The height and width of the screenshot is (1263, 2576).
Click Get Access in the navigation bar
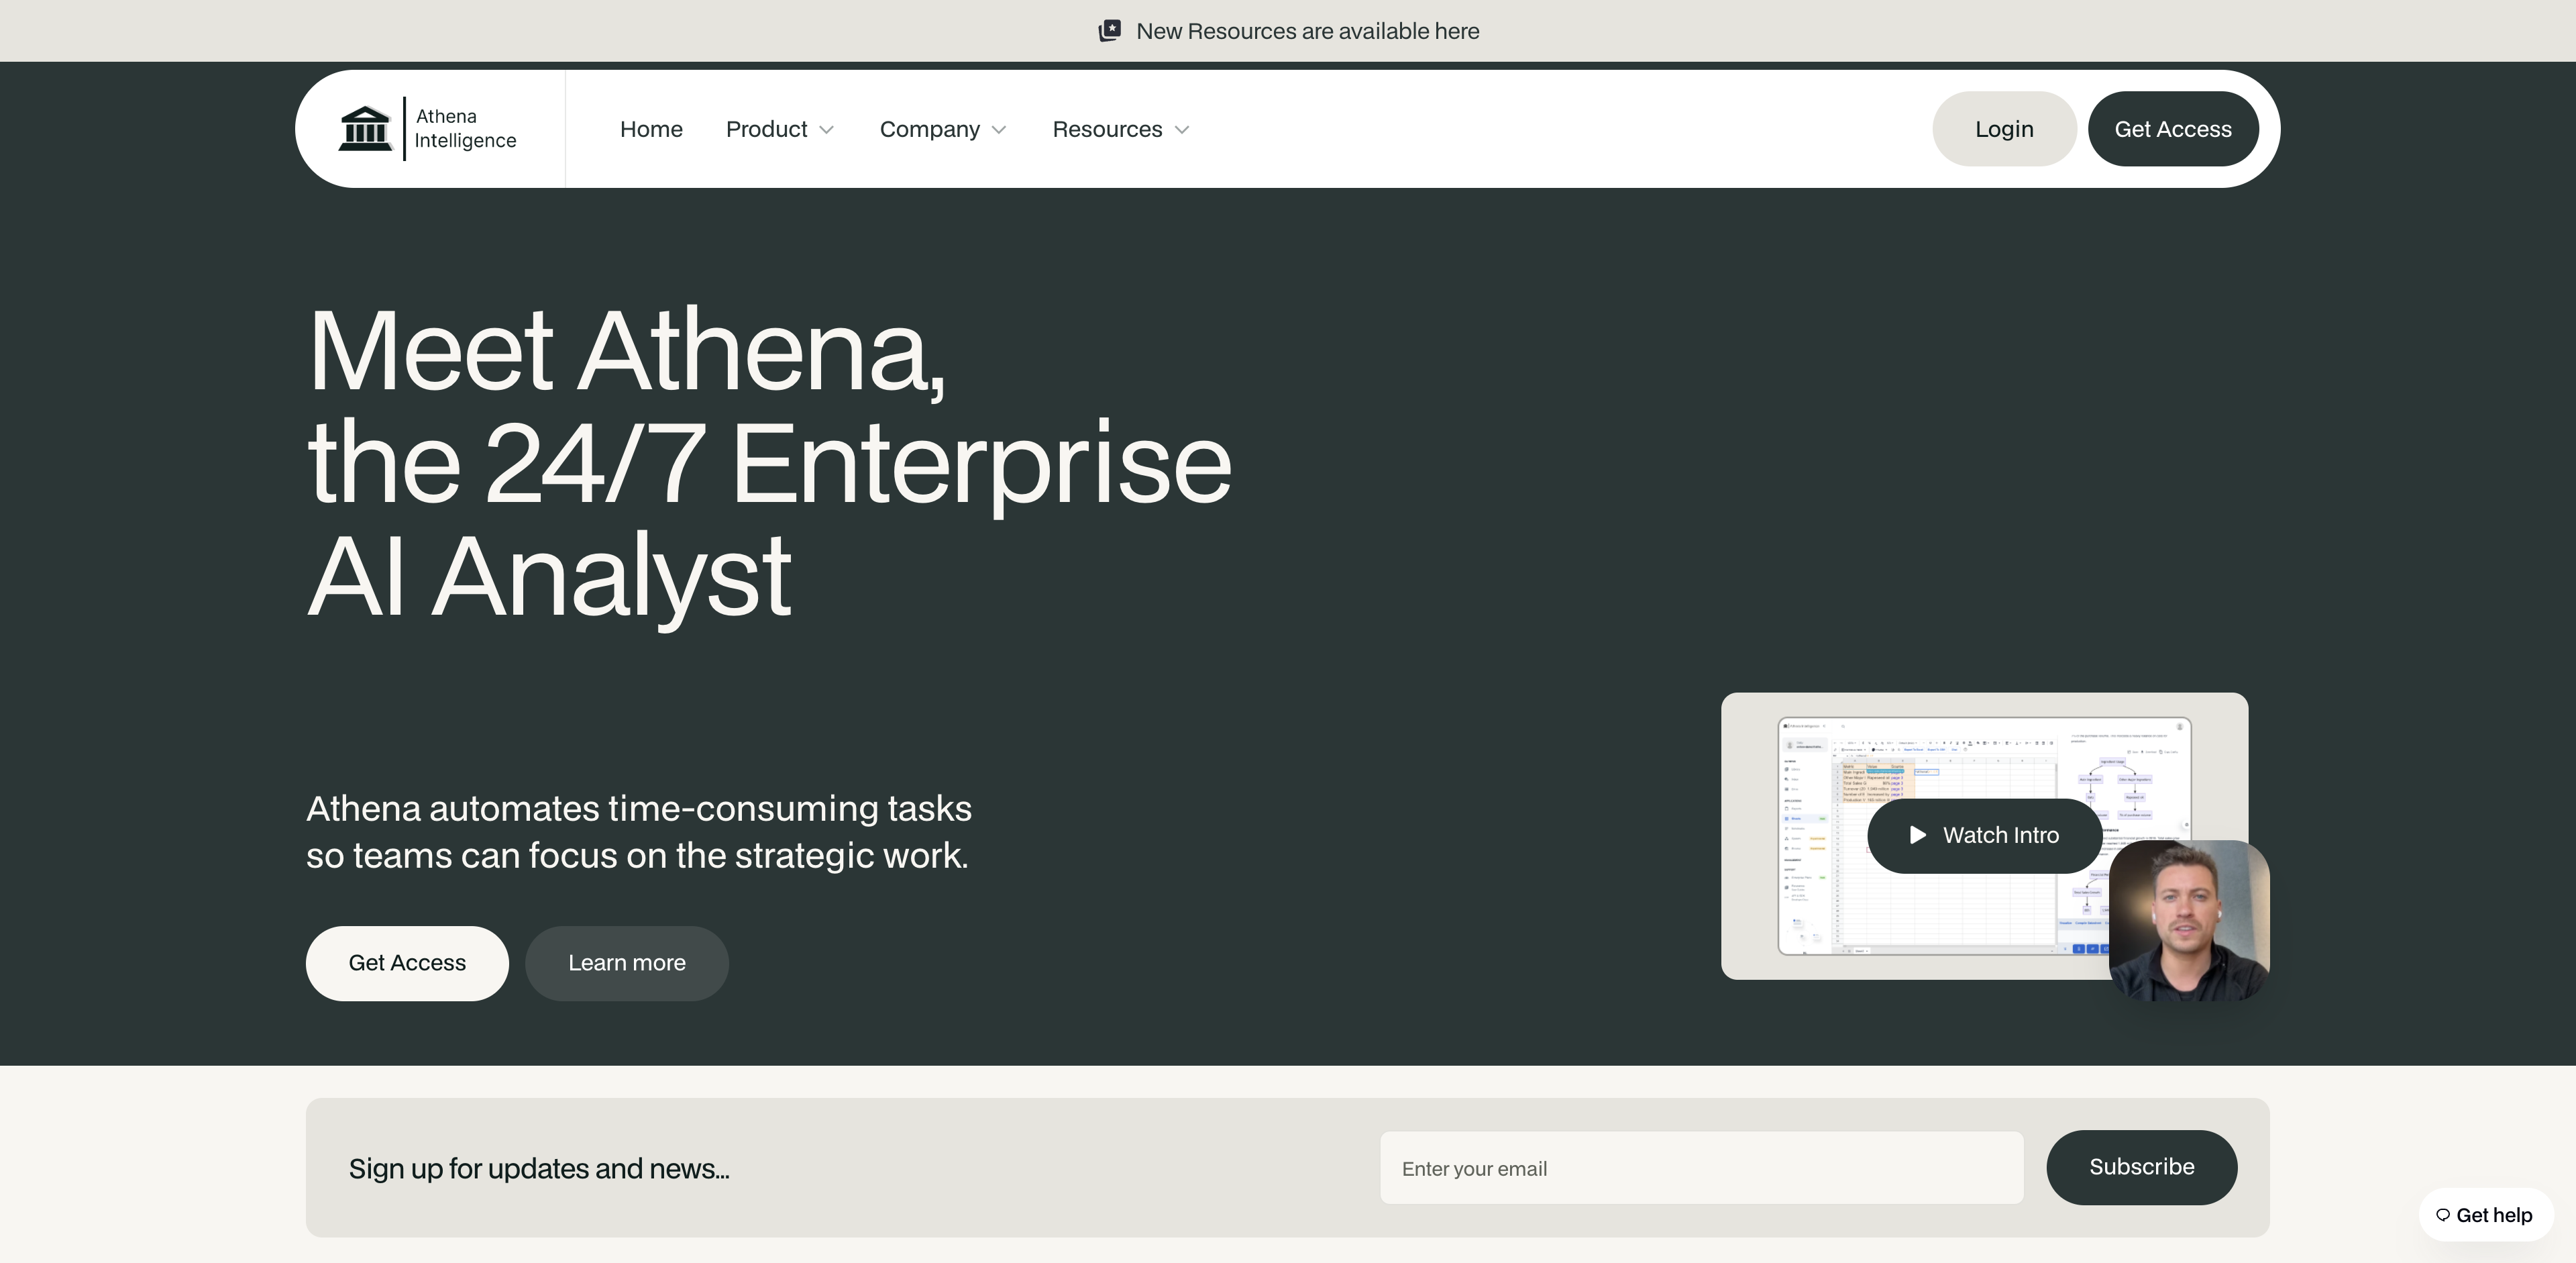click(x=2173, y=129)
